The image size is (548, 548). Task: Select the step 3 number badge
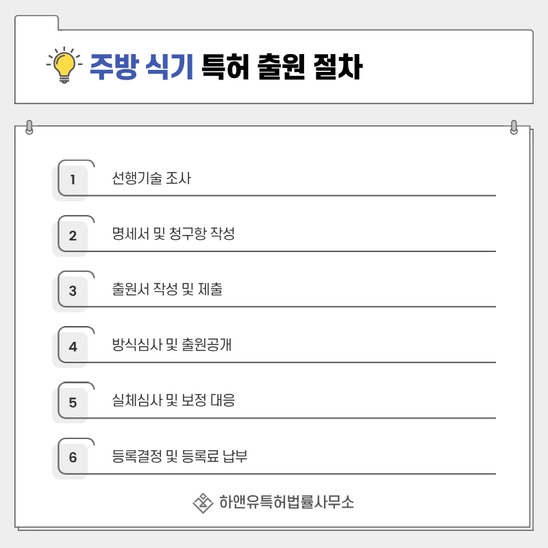pos(73,290)
